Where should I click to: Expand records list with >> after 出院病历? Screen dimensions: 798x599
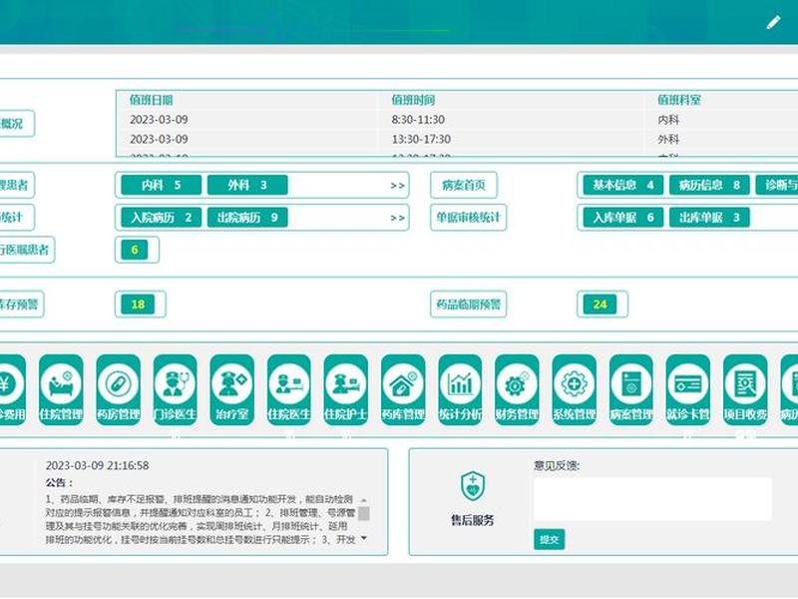point(397,219)
